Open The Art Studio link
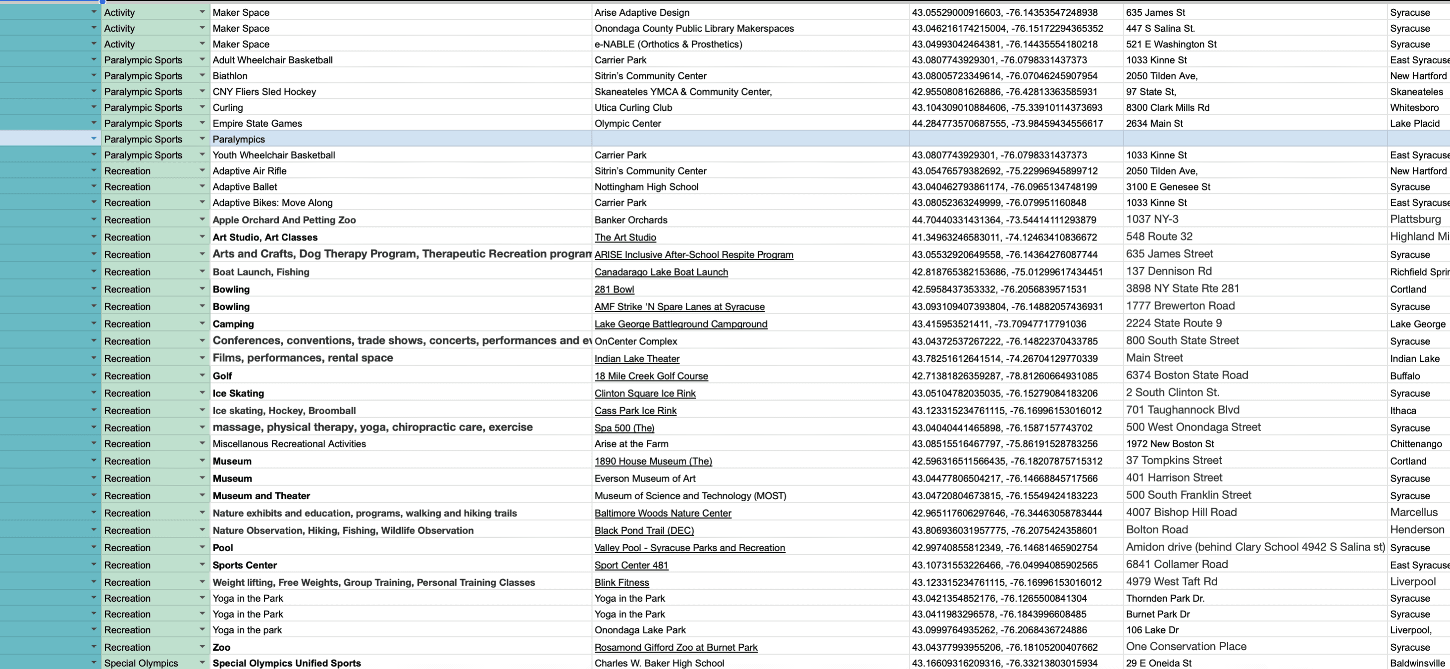The image size is (1450, 669). coord(625,238)
